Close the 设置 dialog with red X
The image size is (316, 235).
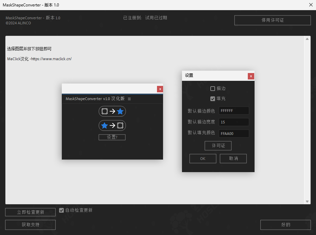251,76
